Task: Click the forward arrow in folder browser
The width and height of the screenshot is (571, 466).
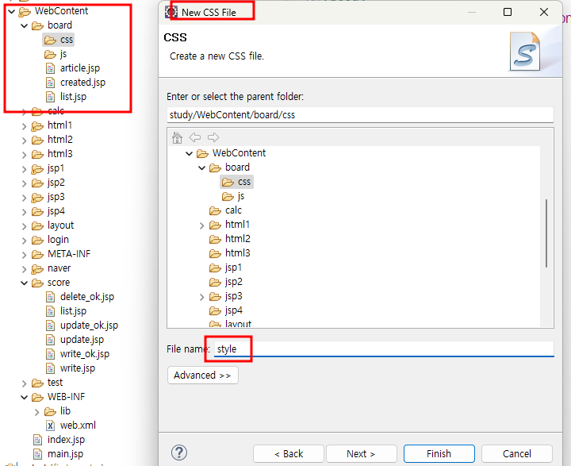Action: [x=213, y=137]
